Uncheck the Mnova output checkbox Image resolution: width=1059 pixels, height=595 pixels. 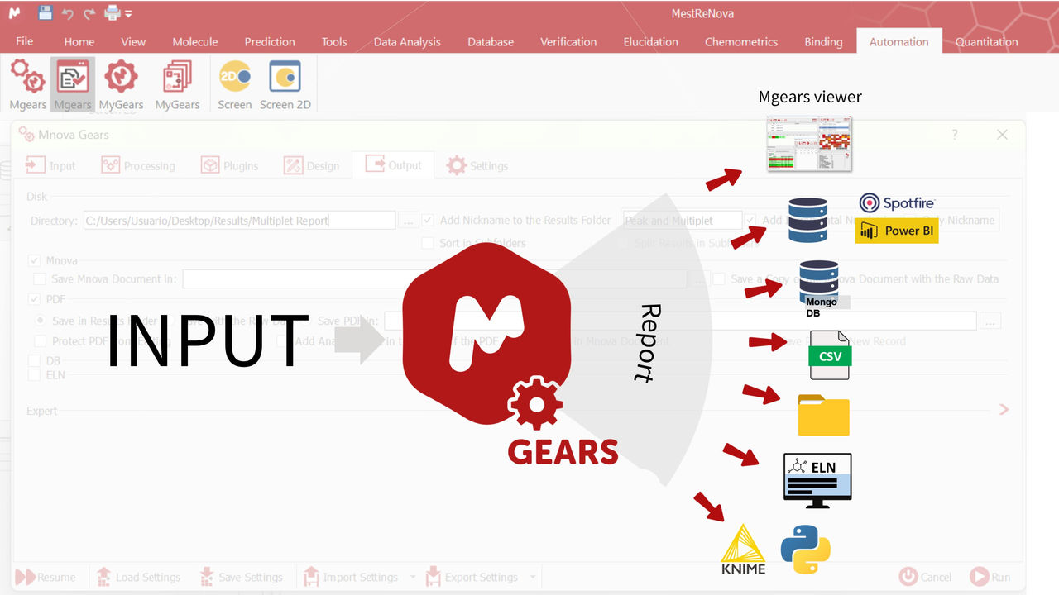[35, 260]
